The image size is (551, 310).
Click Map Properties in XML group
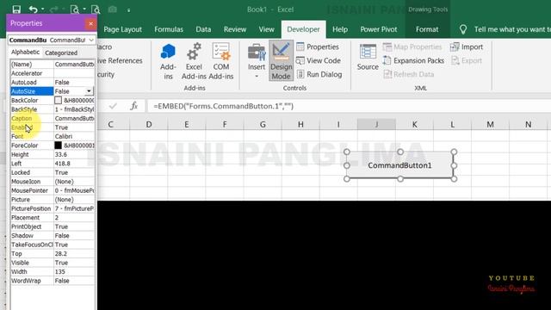[412, 46]
